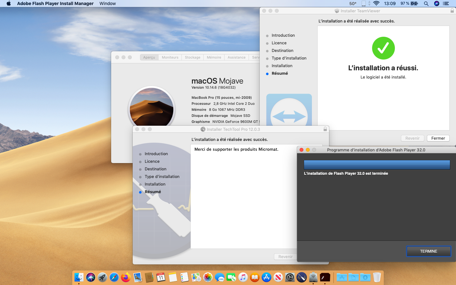
Task: Minimize the Flash Player installer window
Action: pyautogui.click(x=308, y=150)
